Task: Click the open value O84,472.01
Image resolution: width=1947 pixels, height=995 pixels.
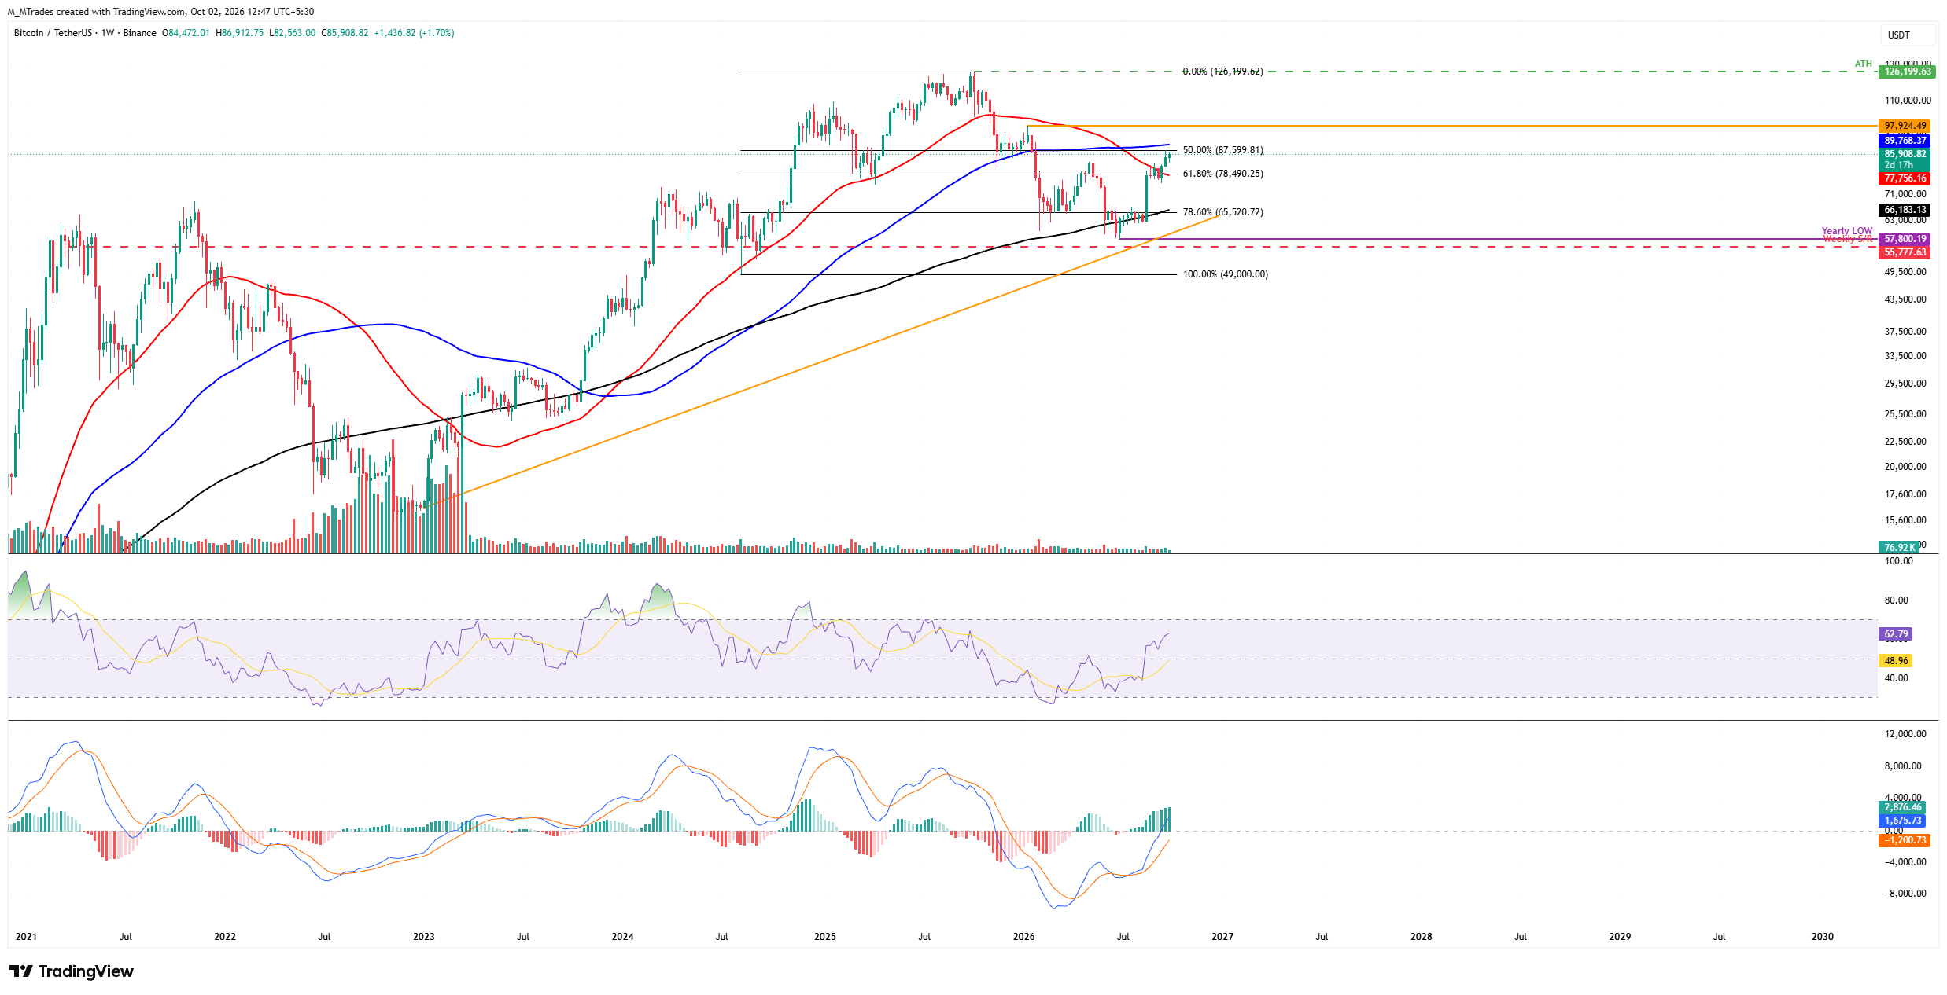Action: point(186,33)
